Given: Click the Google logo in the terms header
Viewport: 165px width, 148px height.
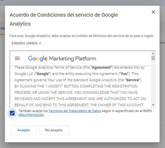Looking at the screenshot, I should click(38, 59).
